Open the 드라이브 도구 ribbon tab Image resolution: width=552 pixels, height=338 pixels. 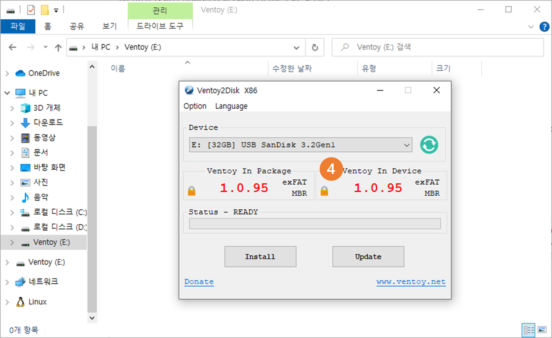pyautogui.click(x=160, y=27)
